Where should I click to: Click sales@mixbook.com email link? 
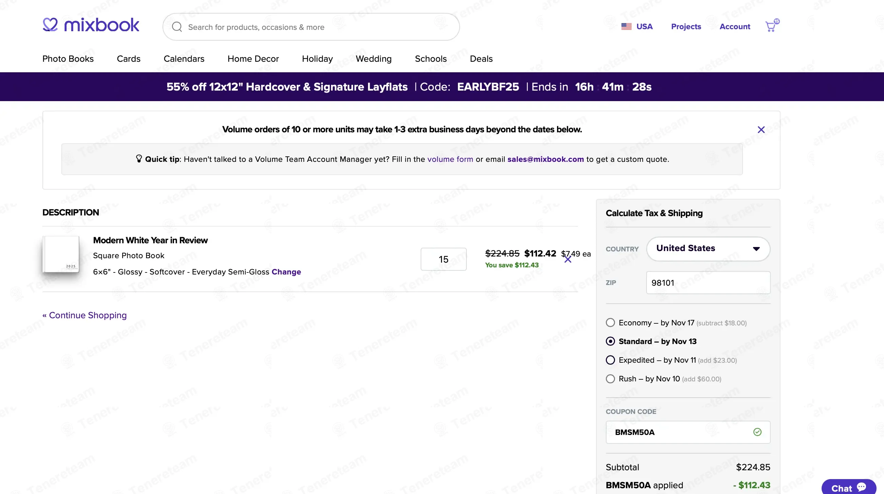click(x=546, y=159)
